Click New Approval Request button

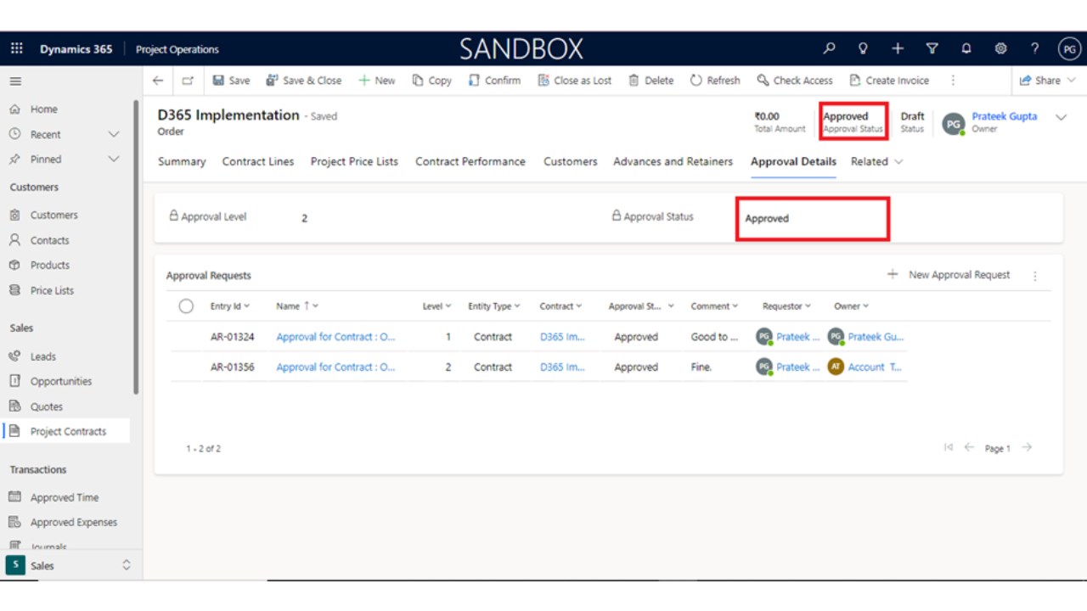point(949,275)
